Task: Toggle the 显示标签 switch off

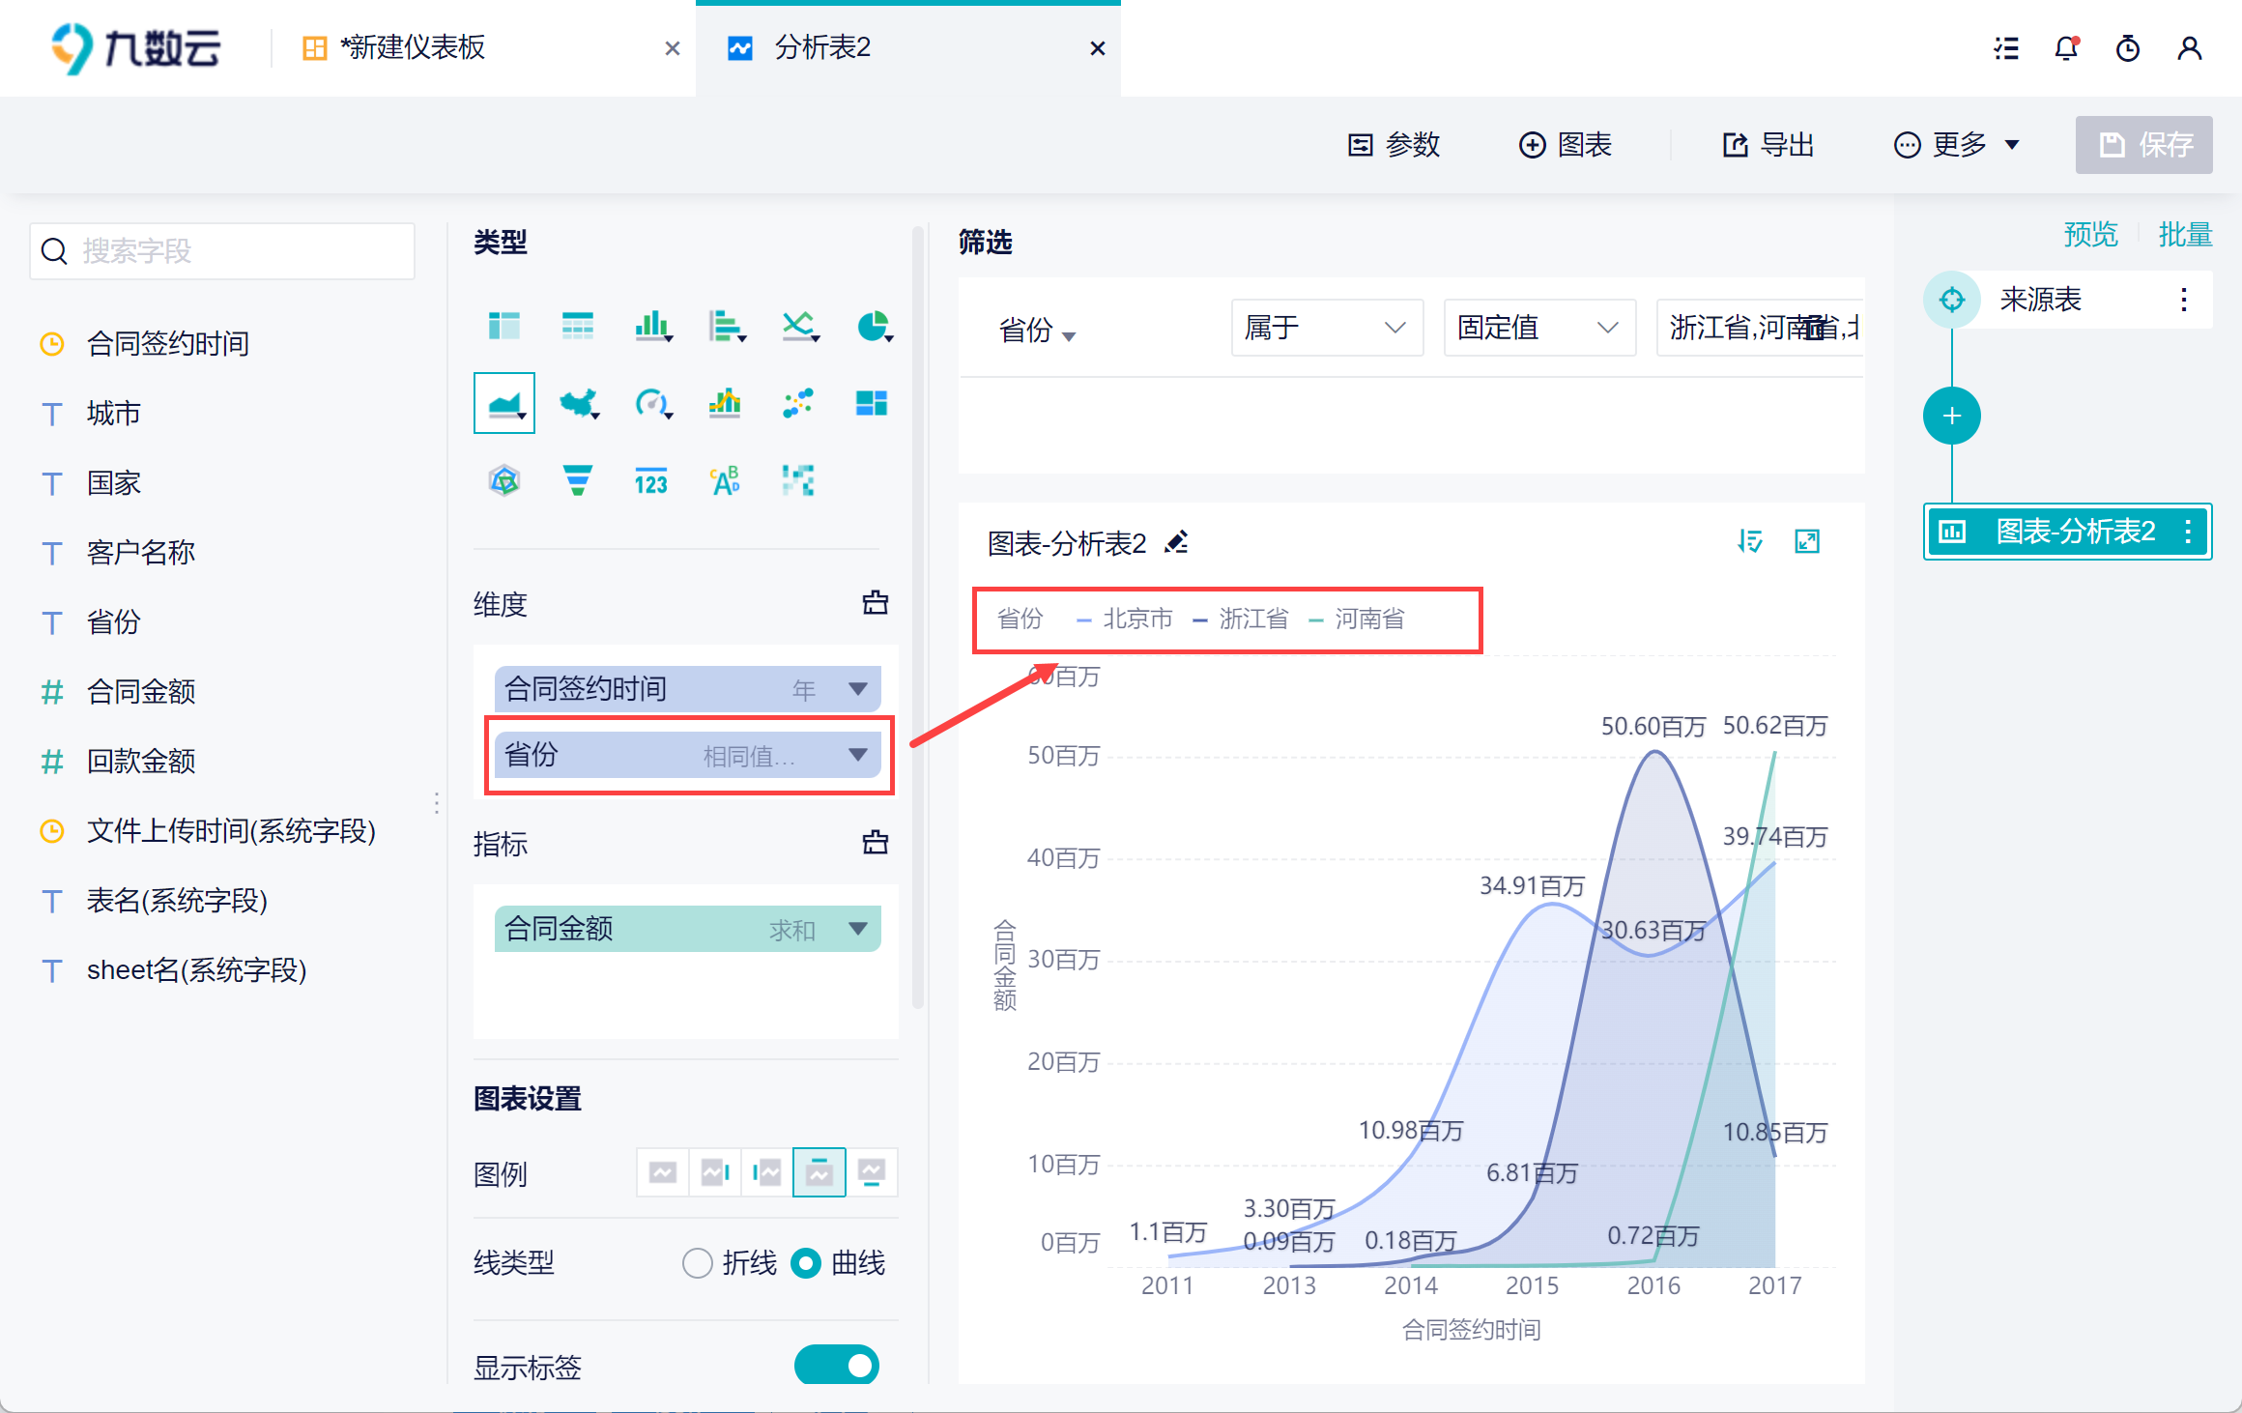Action: tap(836, 1365)
